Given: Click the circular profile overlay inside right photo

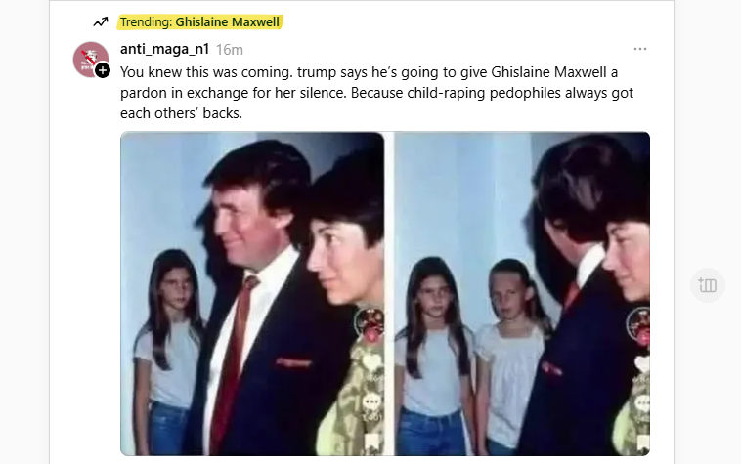Looking at the screenshot, I should (x=638, y=323).
